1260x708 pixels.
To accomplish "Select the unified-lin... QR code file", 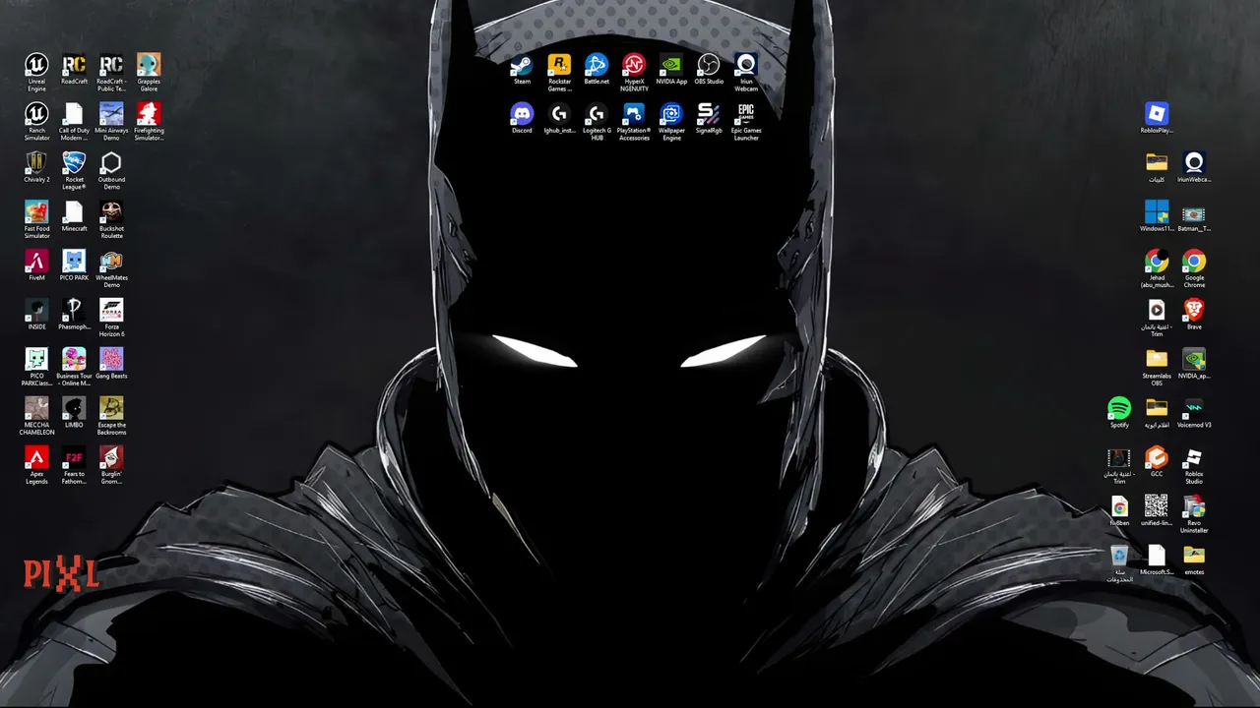I will 1157,511.
